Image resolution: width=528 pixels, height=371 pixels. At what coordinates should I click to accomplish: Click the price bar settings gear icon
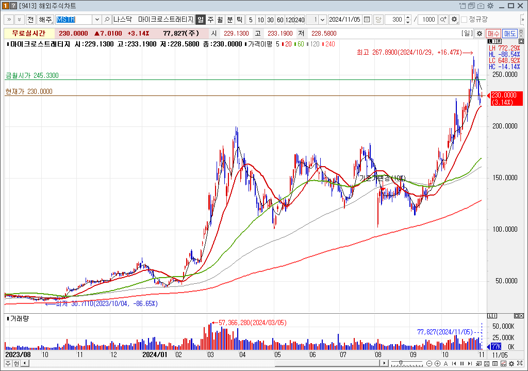coord(479,33)
